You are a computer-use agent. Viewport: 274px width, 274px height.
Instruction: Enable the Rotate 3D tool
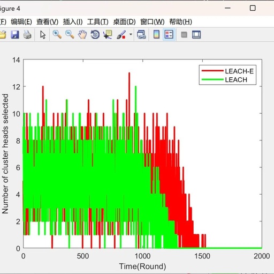(x=95, y=34)
